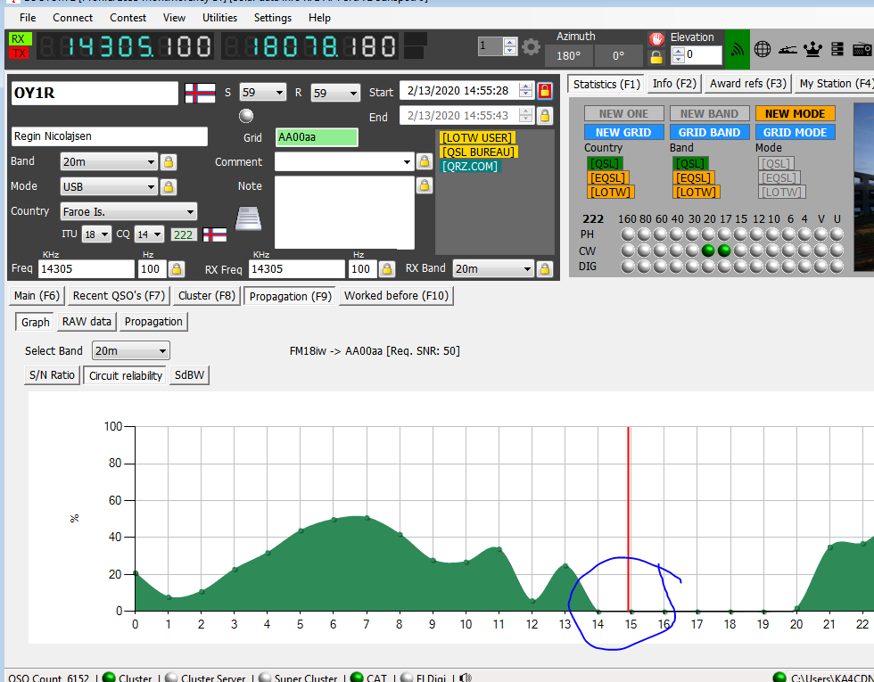Screen dimensions: 874x682
Task: Click the crown icon in toolbar
Action: click(813, 50)
